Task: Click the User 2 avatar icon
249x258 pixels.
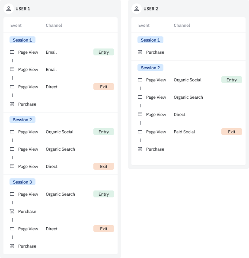Action: (x=137, y=9)
